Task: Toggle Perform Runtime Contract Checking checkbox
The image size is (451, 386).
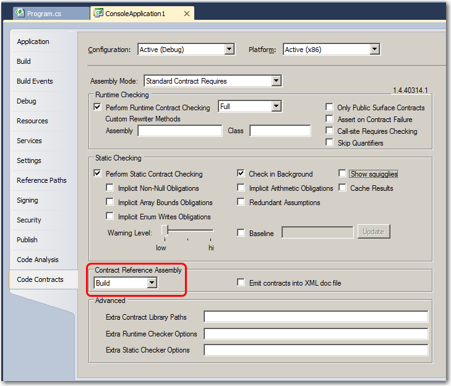Action: coord(97,107)
